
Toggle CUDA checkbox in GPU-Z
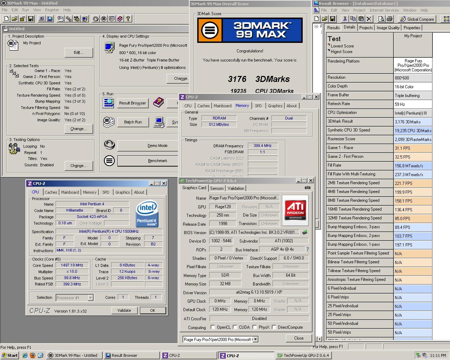click(x=235, y=327)
